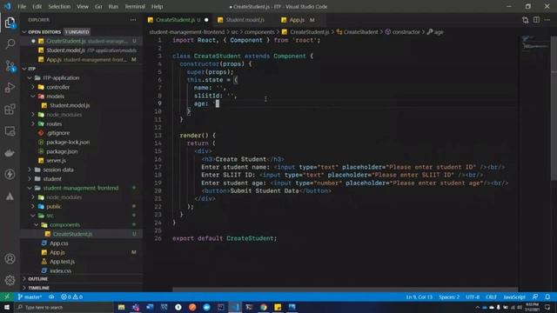Switch to the App.js editor tab
Screen dimensions: 557x313
(299, 20)
